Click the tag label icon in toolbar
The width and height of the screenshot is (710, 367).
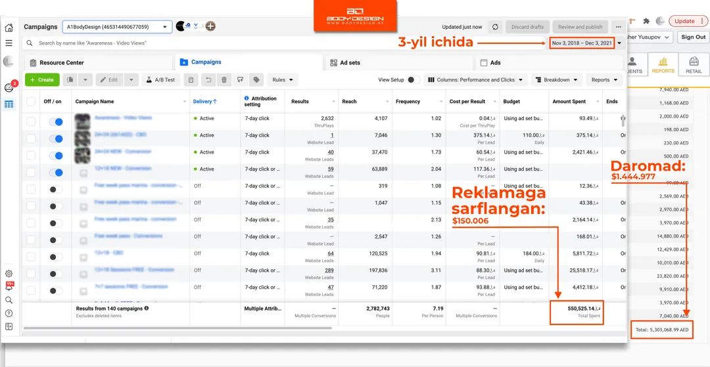[x=256, y=79]
